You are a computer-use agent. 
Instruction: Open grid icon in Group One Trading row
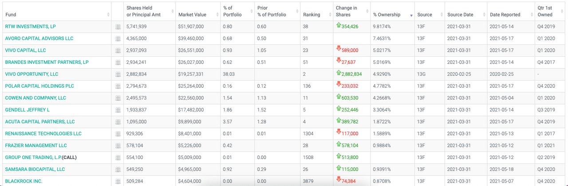tap(118, 158)
